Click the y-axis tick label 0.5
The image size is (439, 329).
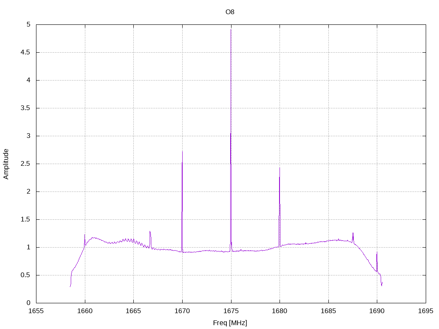(25, 275)
